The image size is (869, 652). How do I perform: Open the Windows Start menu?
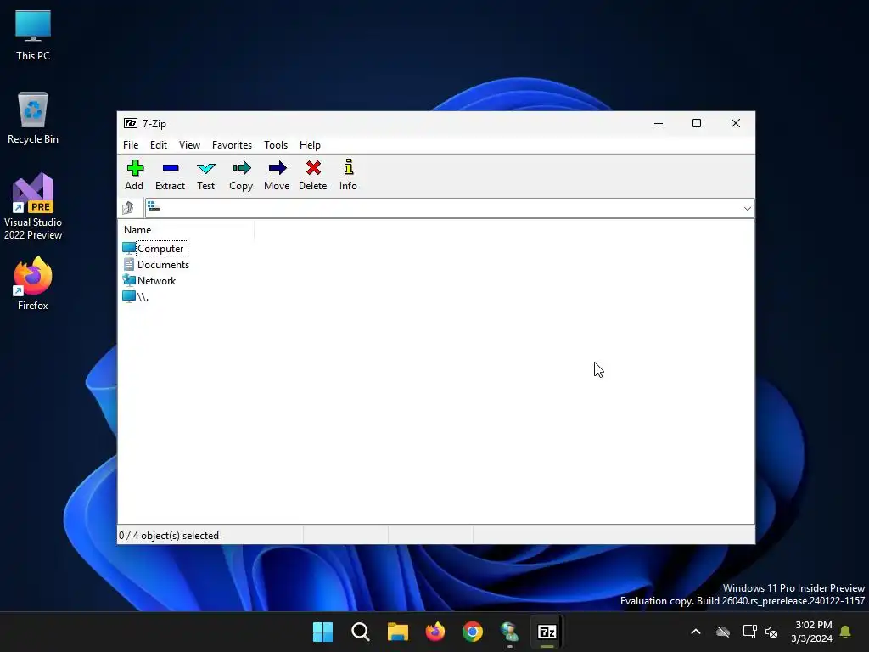tap(322, 632)
